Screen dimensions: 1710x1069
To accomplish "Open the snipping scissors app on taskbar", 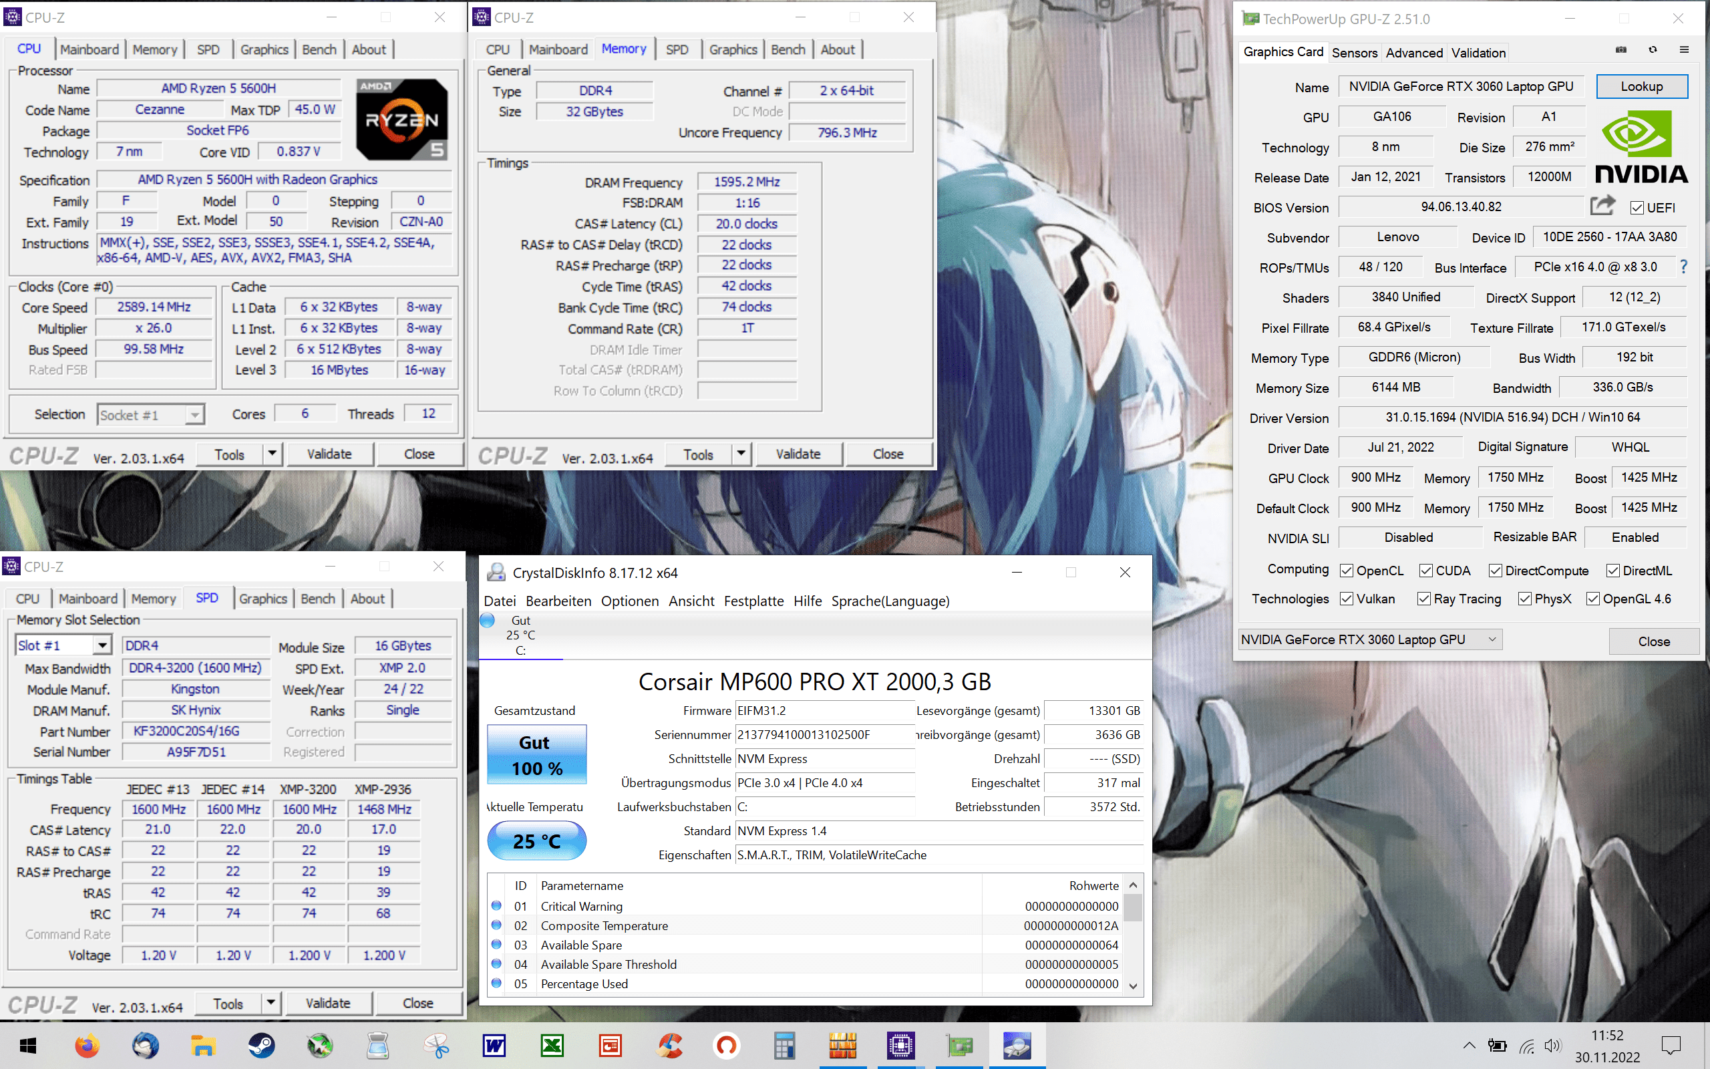I will (x=436, y=1045).
